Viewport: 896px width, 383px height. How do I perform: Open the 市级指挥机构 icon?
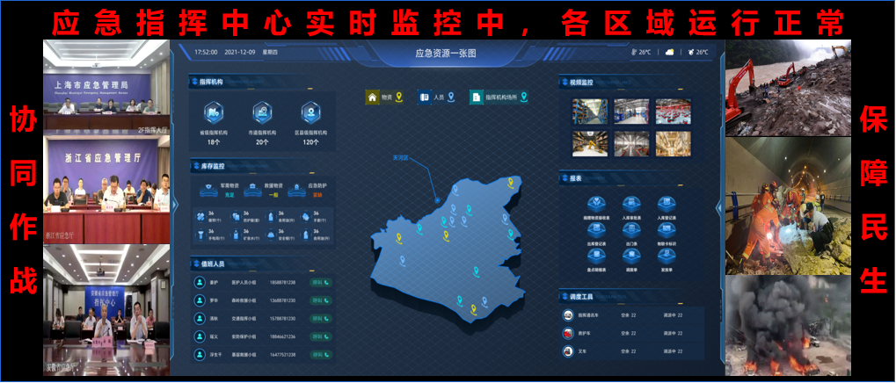(x=261, y=113)
